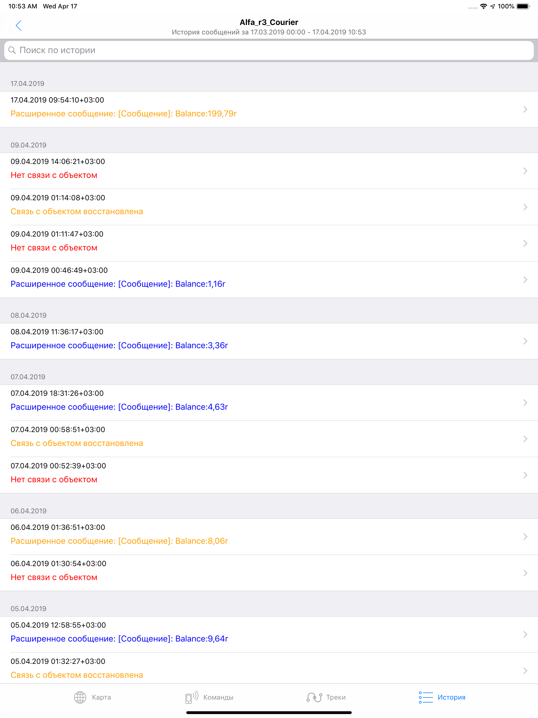Click the 06.04.2019 section header
Viewport: 538px width, 718px height.
pos(29,511)
